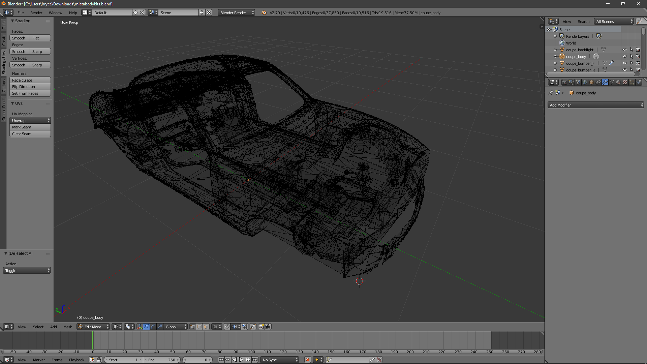Open the All Scenes outliner display dropdown

(614, 21)
